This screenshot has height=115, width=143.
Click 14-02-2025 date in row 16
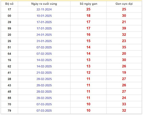pos(44,60)
